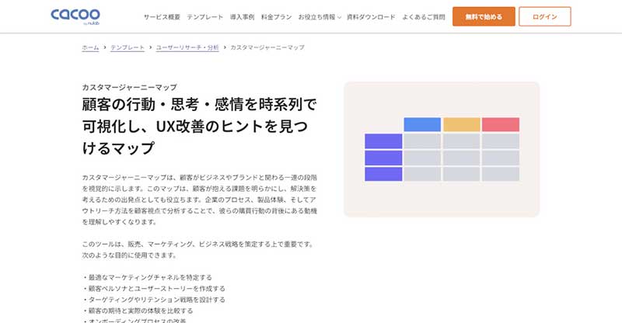Open 料金プラン page
Screen dimensions: 622x323
point(276,17)
